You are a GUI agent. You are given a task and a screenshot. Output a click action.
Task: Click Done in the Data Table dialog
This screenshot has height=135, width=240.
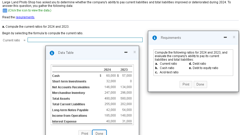click(99, 133)
